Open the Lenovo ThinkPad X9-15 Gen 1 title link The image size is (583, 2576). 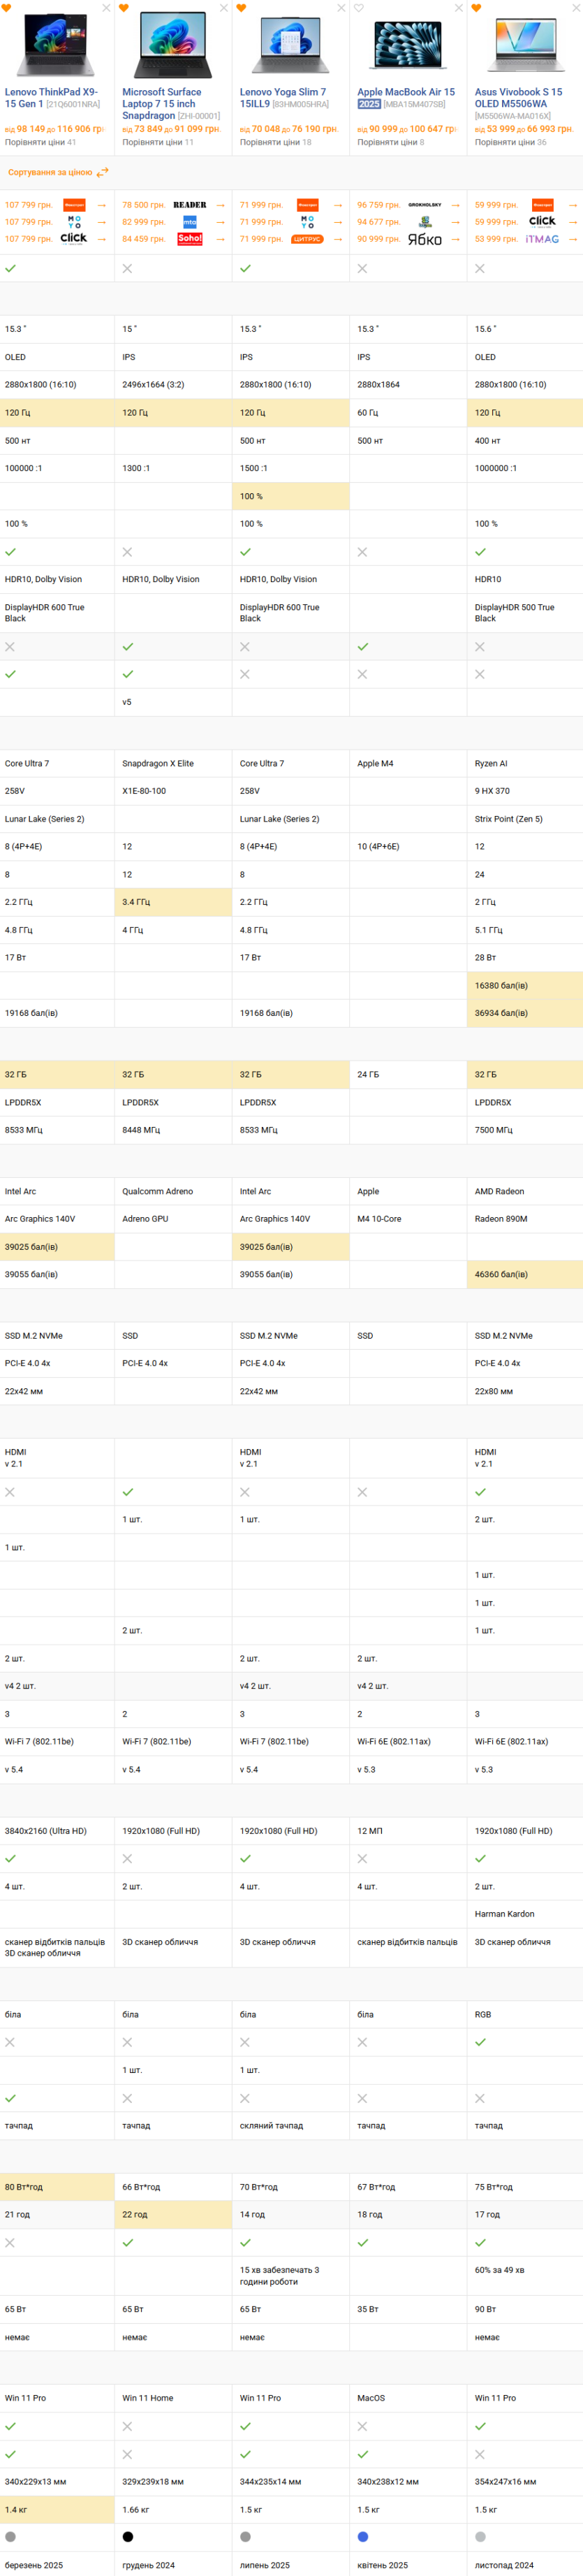[x=52, y=98]
